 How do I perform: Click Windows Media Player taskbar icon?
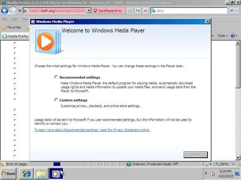point(56,174)
